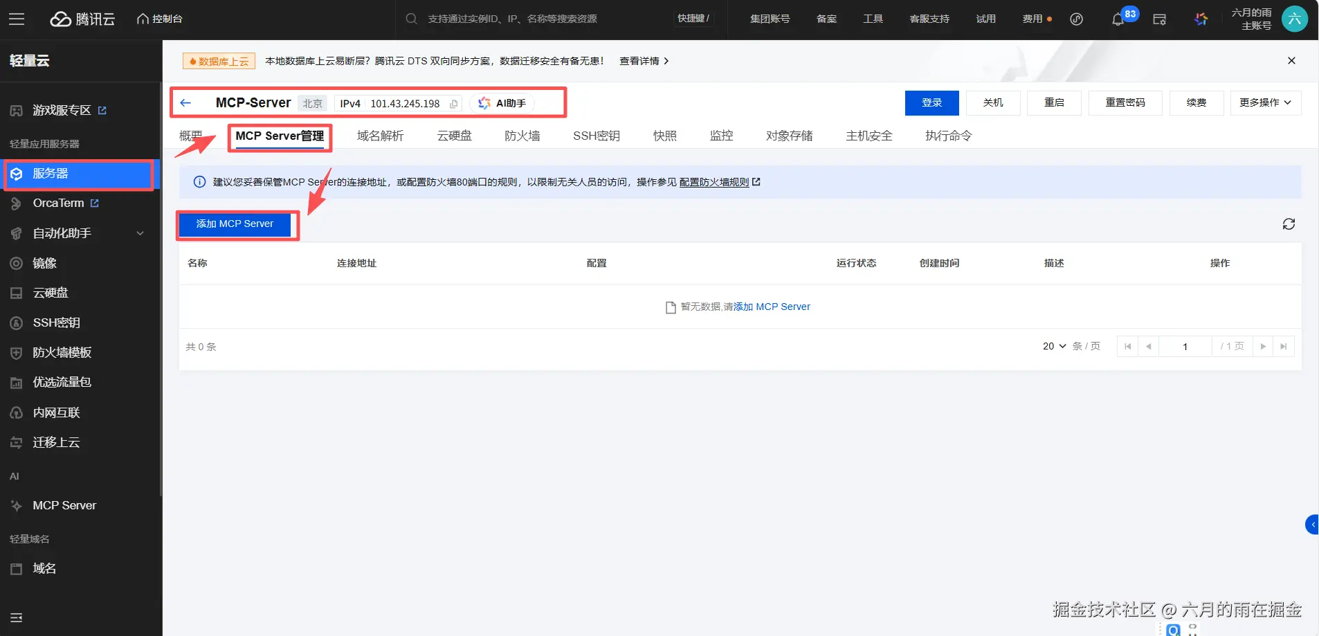1319x636 pixels.
Task: Open the 20 条/页 page size dropdown
Action: tap(1055, 346)
